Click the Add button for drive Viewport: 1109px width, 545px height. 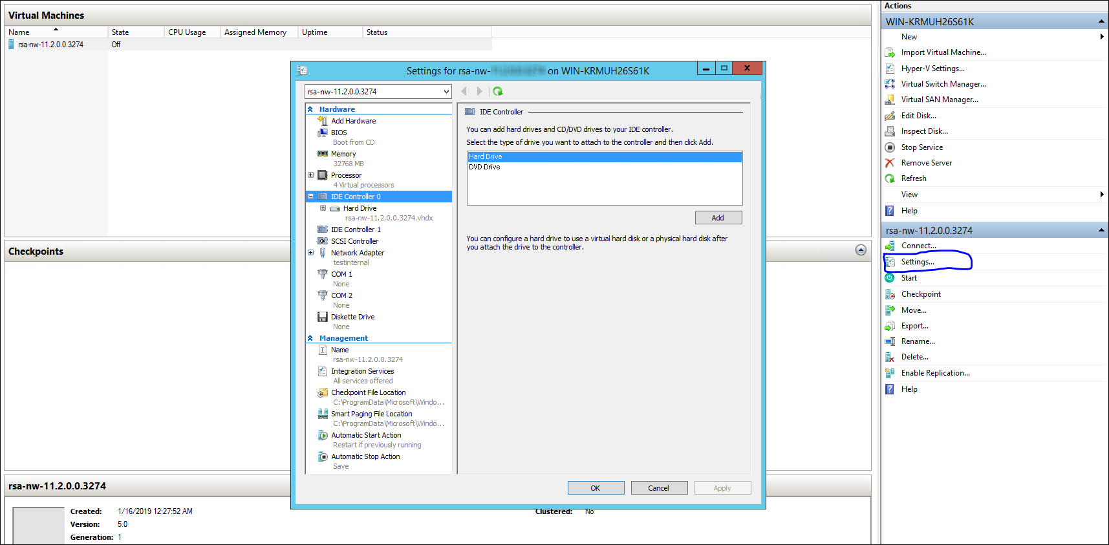click(x=718, y=218)
